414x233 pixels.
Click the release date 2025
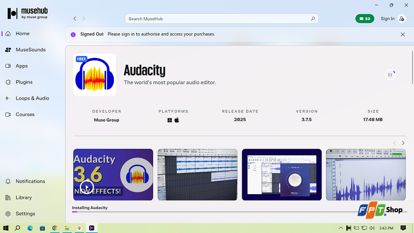pyautogui.click(x=240, y=120)
